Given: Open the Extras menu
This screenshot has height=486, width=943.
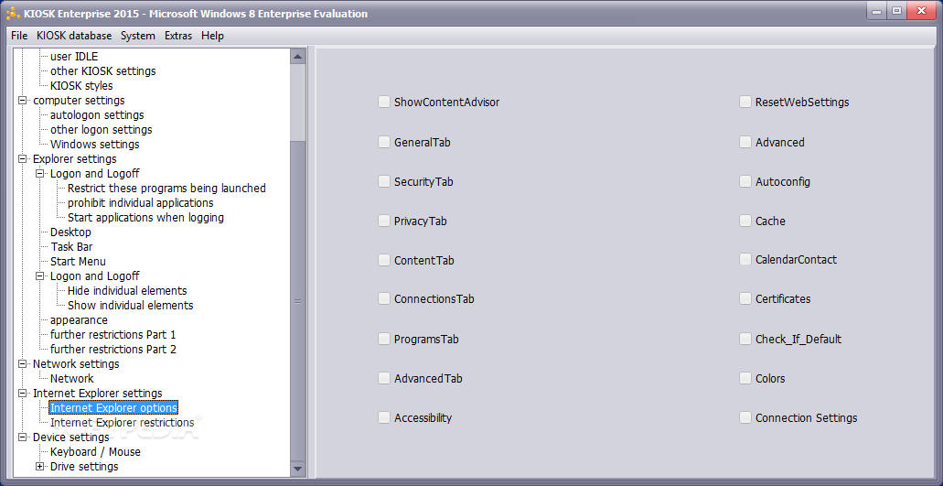Looking at the screenshot, I should pos(178,36).
